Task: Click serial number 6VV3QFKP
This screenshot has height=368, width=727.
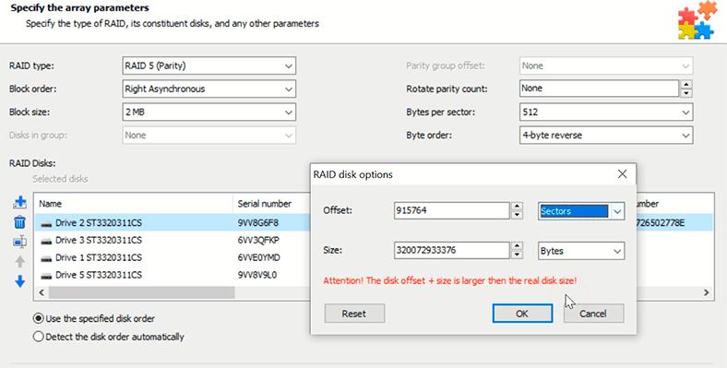Action: tap(258, 241)
